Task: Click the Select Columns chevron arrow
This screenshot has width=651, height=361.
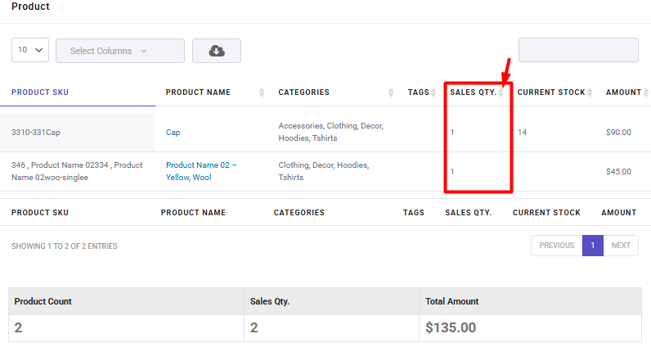Action: [x=144, y=51]
